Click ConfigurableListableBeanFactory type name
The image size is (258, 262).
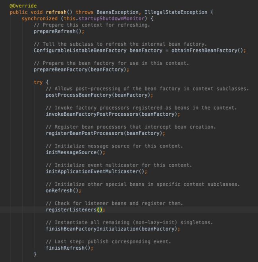[80, 50]
